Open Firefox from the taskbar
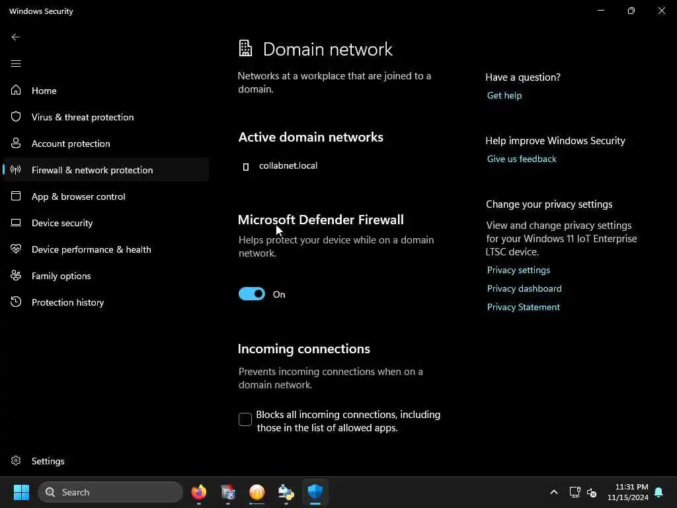The width and height of the screenshot is (677, 508). (x=198, y=492)
